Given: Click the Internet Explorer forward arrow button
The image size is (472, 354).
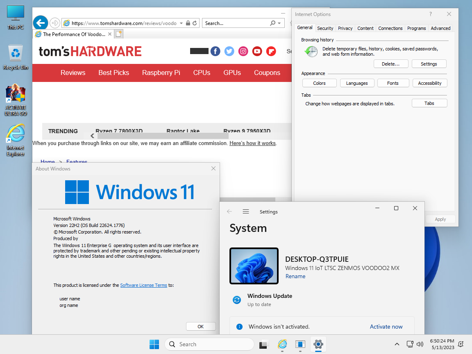Looking at the screenshot, I should point(55,23).
